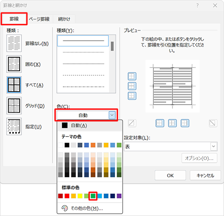This screenshot has width=224, height=216.
Task: Select the dark navy standard color swatch
Action: click(112, 196)
